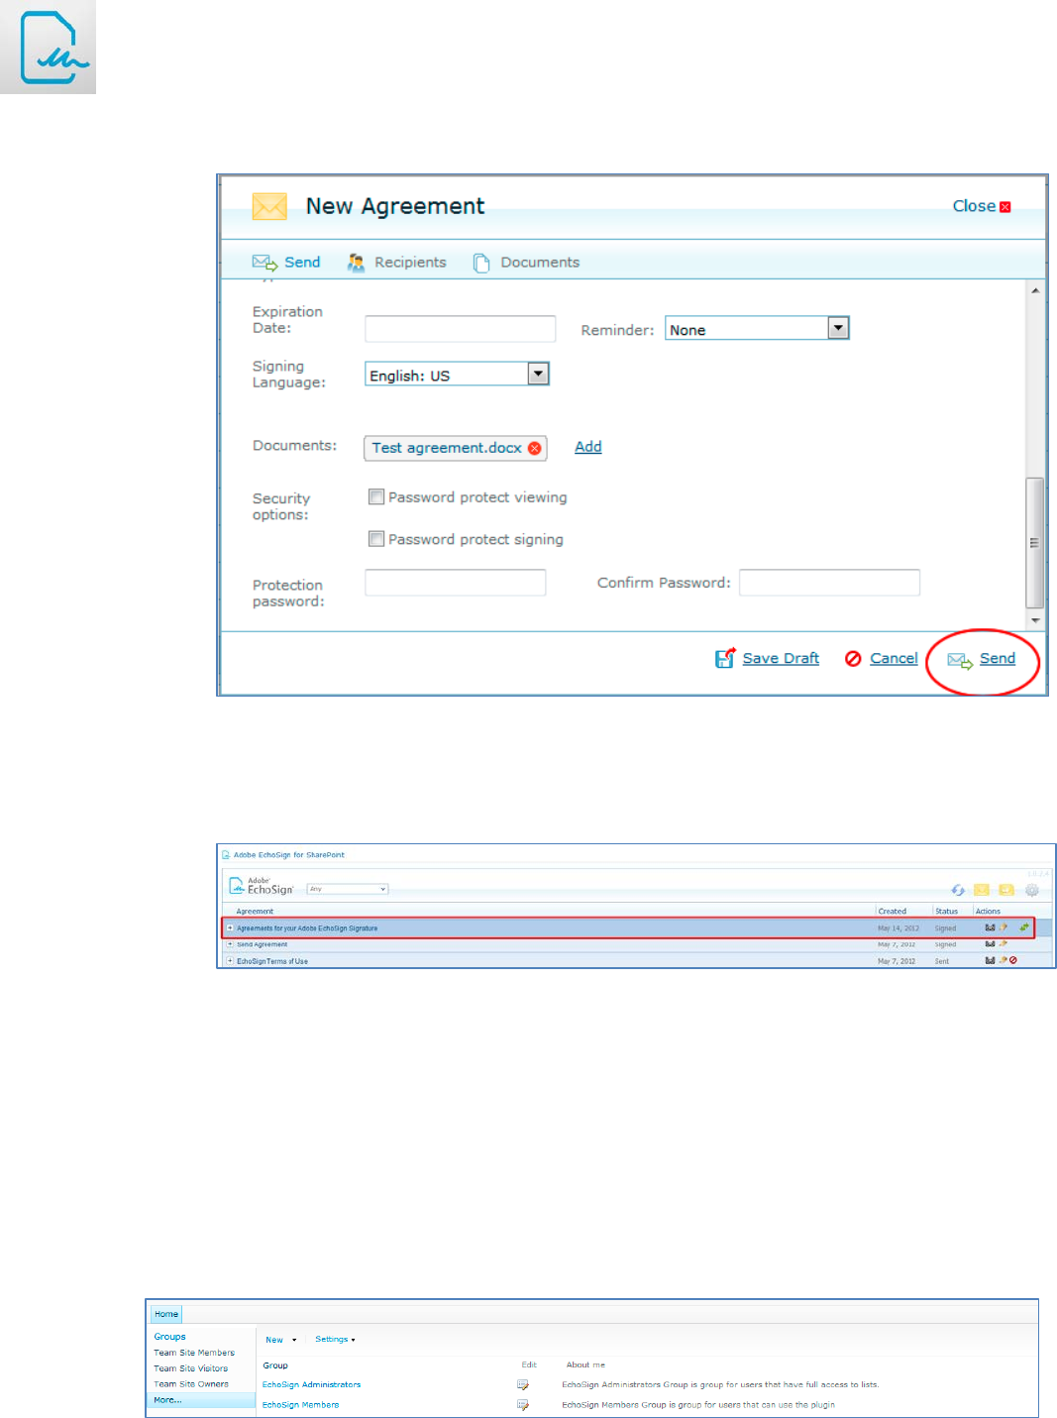Click the refresh icon in EchoSign toolbar

point(958,890)
